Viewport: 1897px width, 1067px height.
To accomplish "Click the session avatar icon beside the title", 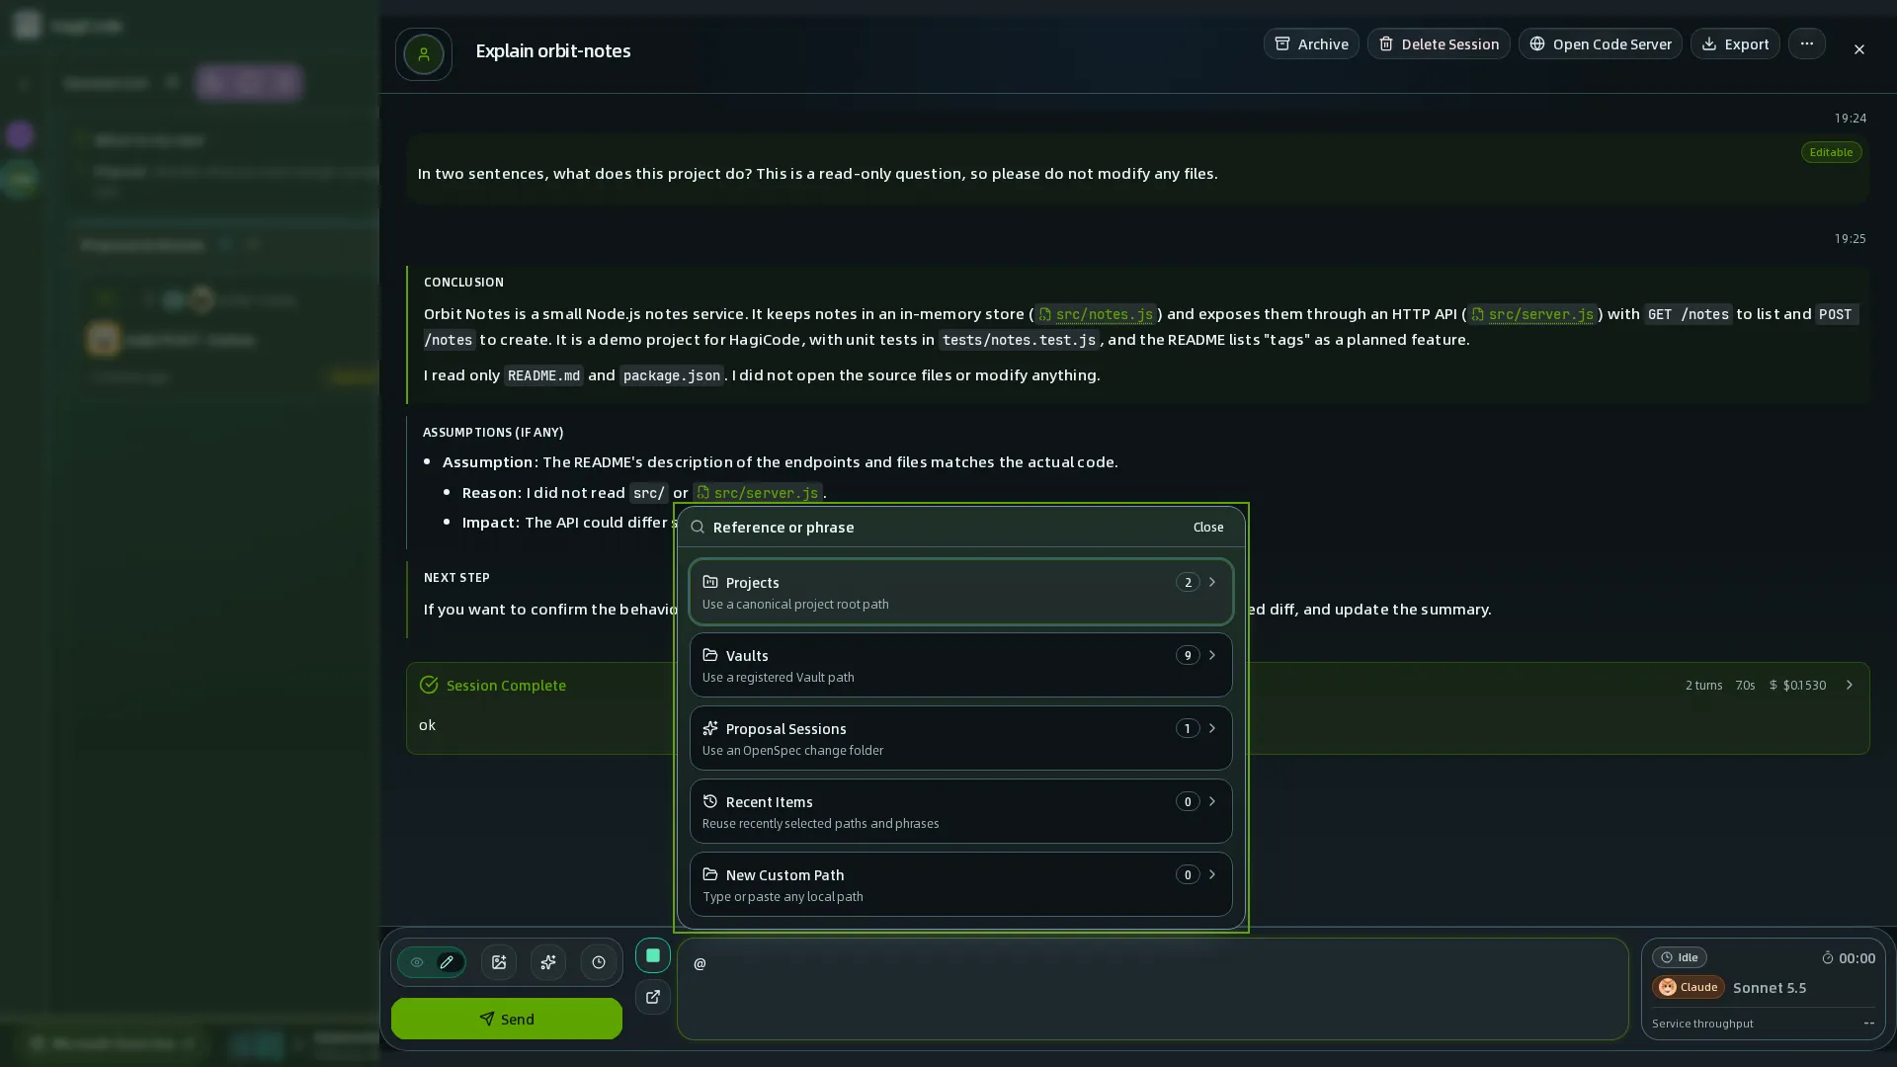I will point(423,53).
